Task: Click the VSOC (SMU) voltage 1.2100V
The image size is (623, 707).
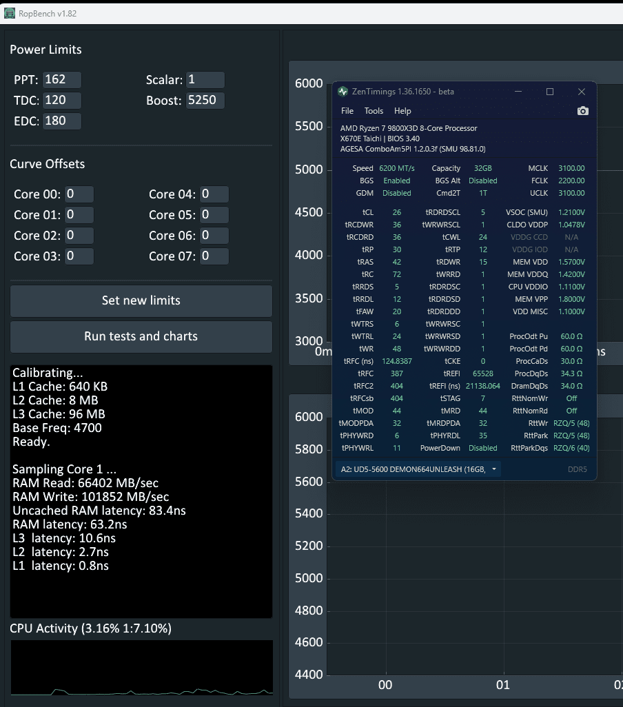Action: 571,212
